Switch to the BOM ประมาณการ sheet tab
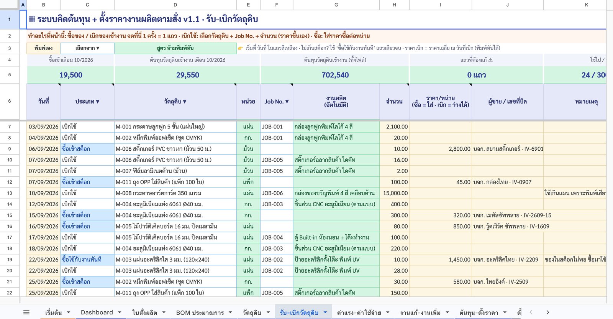The height and width of the screenshot is (319, 613). [x=200, y=312]
